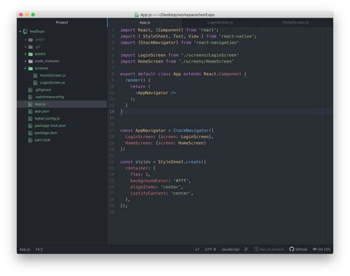Screen dimensions: 350x276
Task: Click the app.json file icon
Action: 30,111
